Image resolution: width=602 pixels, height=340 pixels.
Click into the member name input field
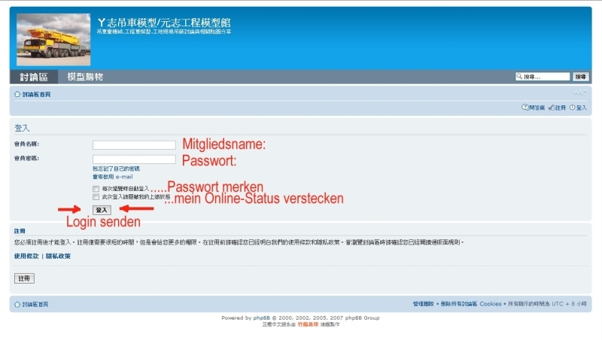pos(134,145)
